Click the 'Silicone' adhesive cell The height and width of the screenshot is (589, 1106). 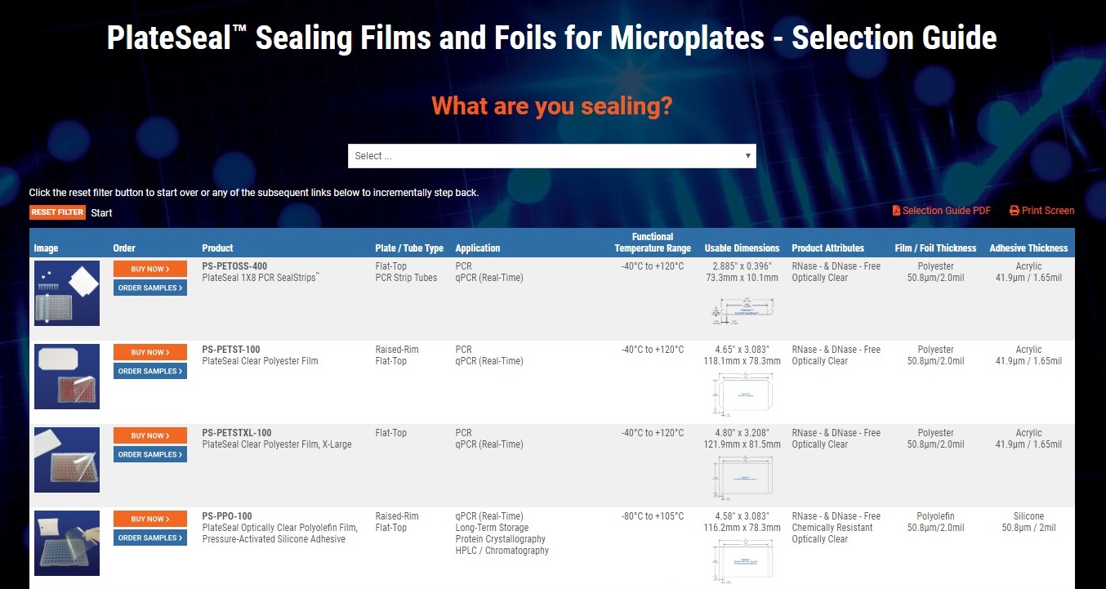tap(1028, 516)
